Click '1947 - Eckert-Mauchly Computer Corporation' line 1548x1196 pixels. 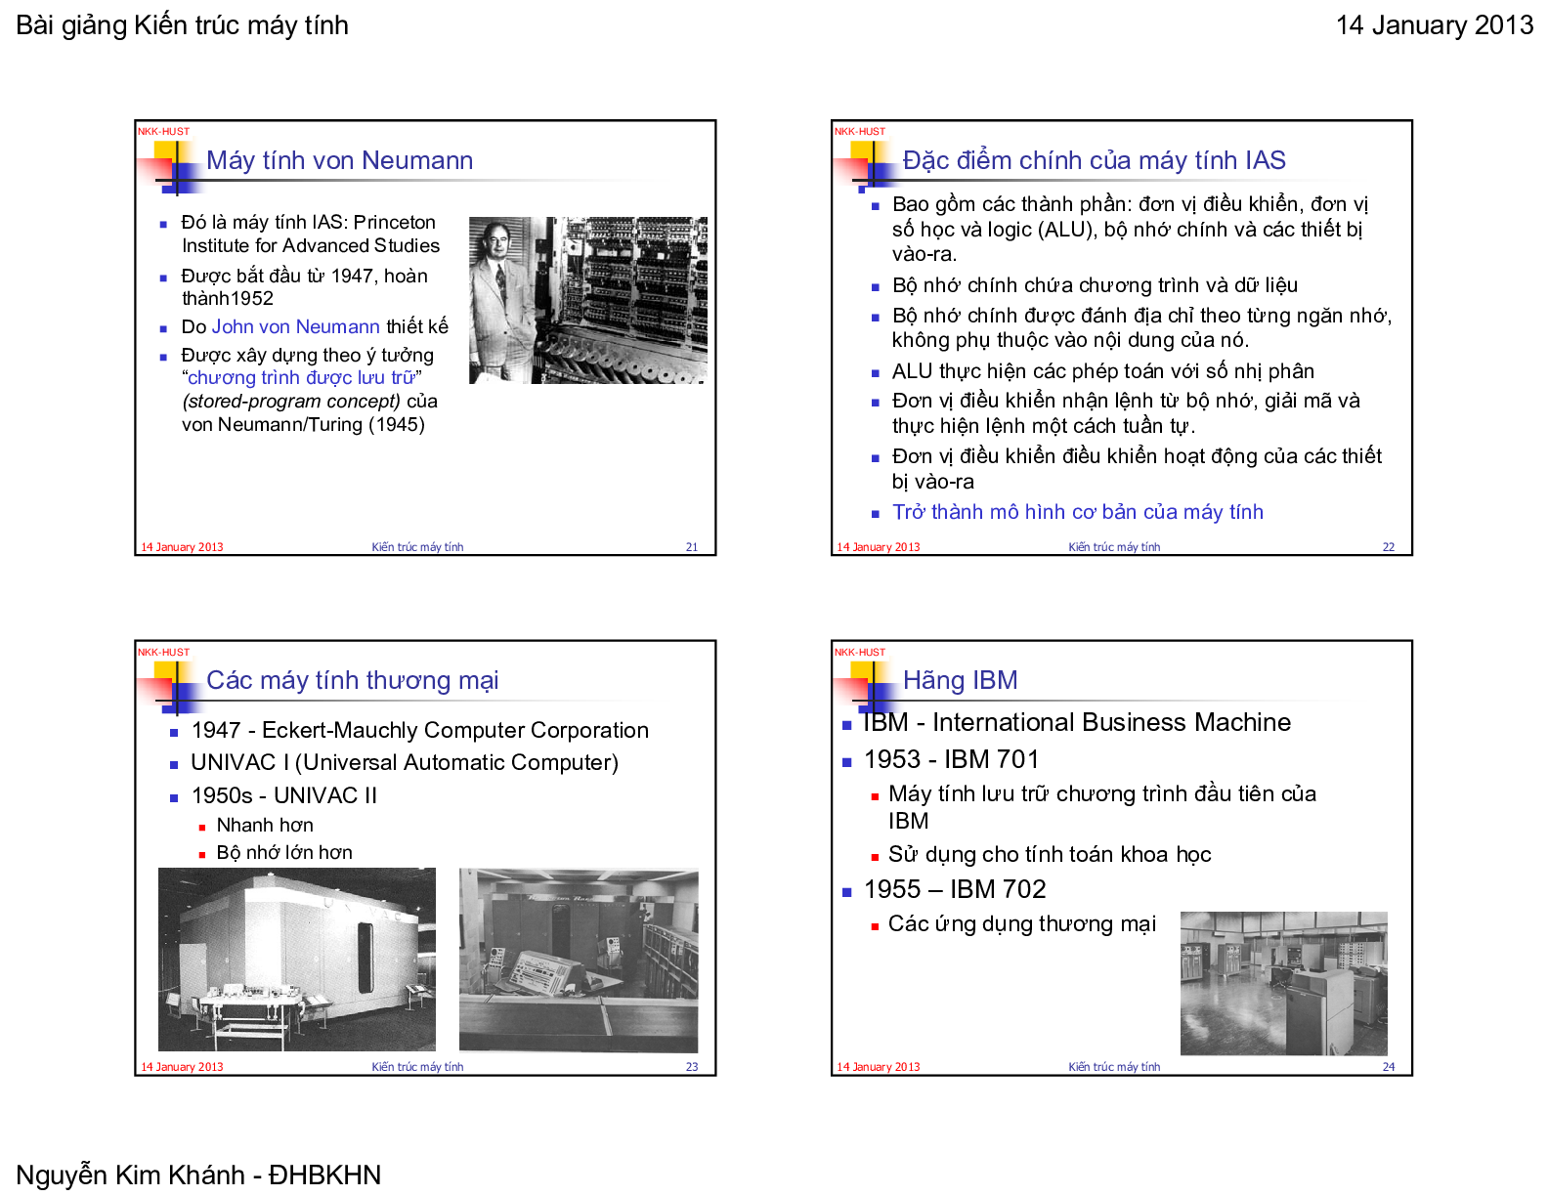tap(419, 731)
